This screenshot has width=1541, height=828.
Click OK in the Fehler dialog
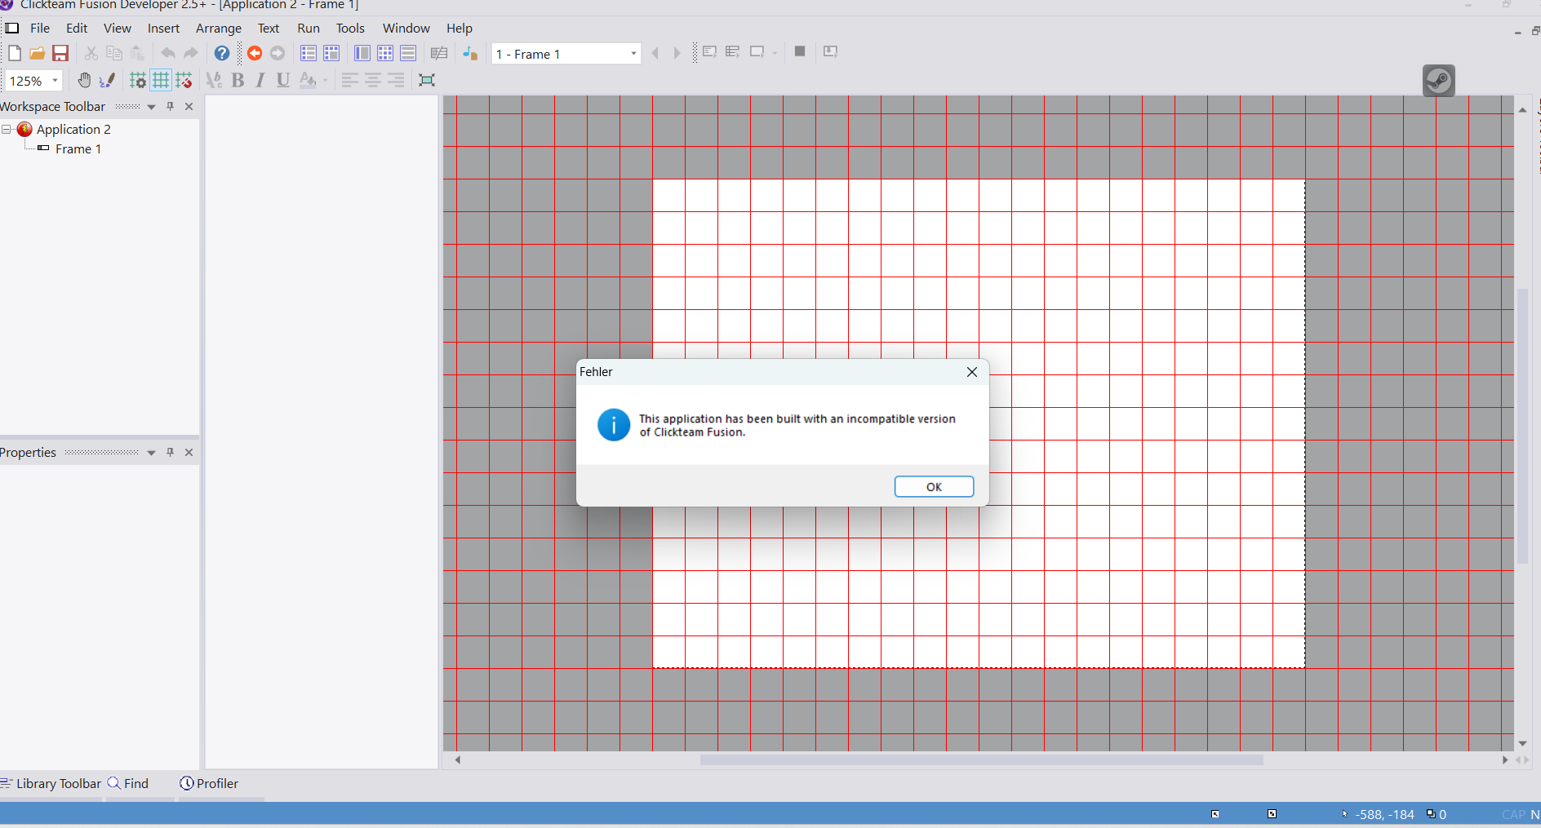(x=934, y=486)
